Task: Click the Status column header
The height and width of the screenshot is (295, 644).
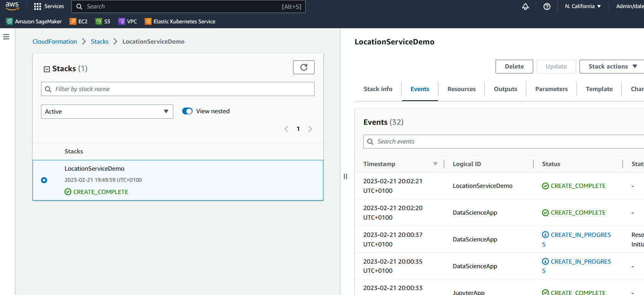Action: [551, 164]
